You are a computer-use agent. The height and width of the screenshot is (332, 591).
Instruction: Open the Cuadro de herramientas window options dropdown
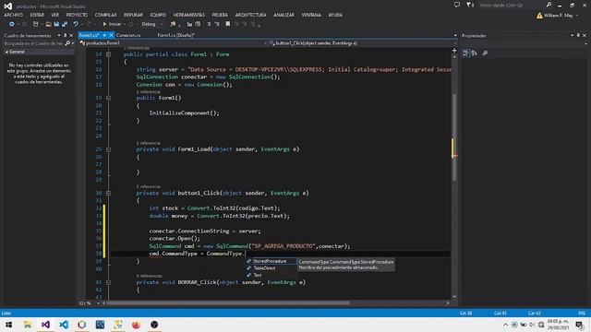tap(59, 35)
